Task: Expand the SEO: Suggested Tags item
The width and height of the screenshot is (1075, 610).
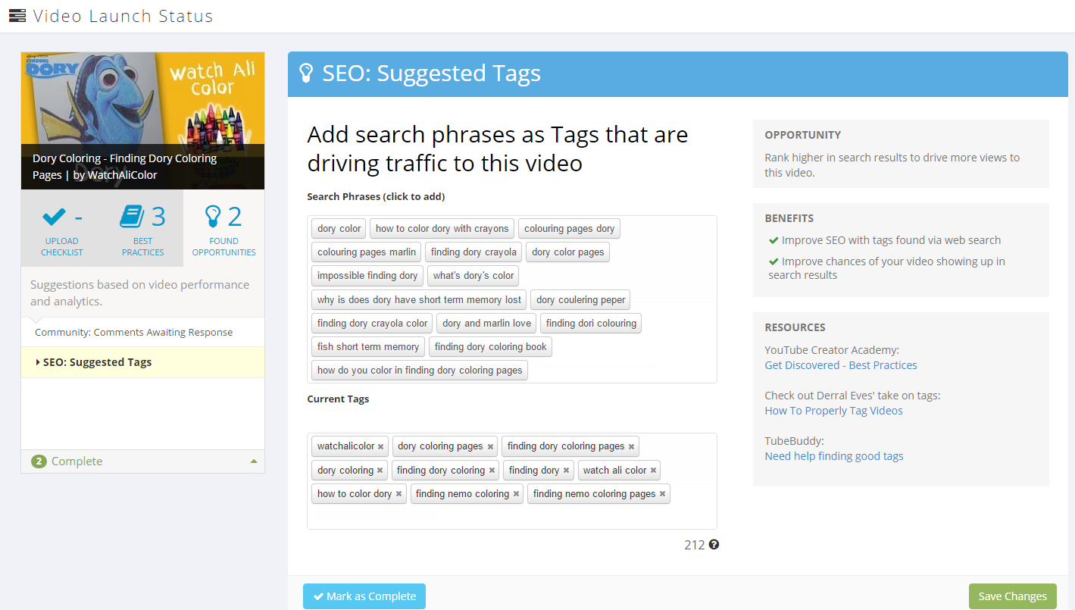Action: [97, 362]
